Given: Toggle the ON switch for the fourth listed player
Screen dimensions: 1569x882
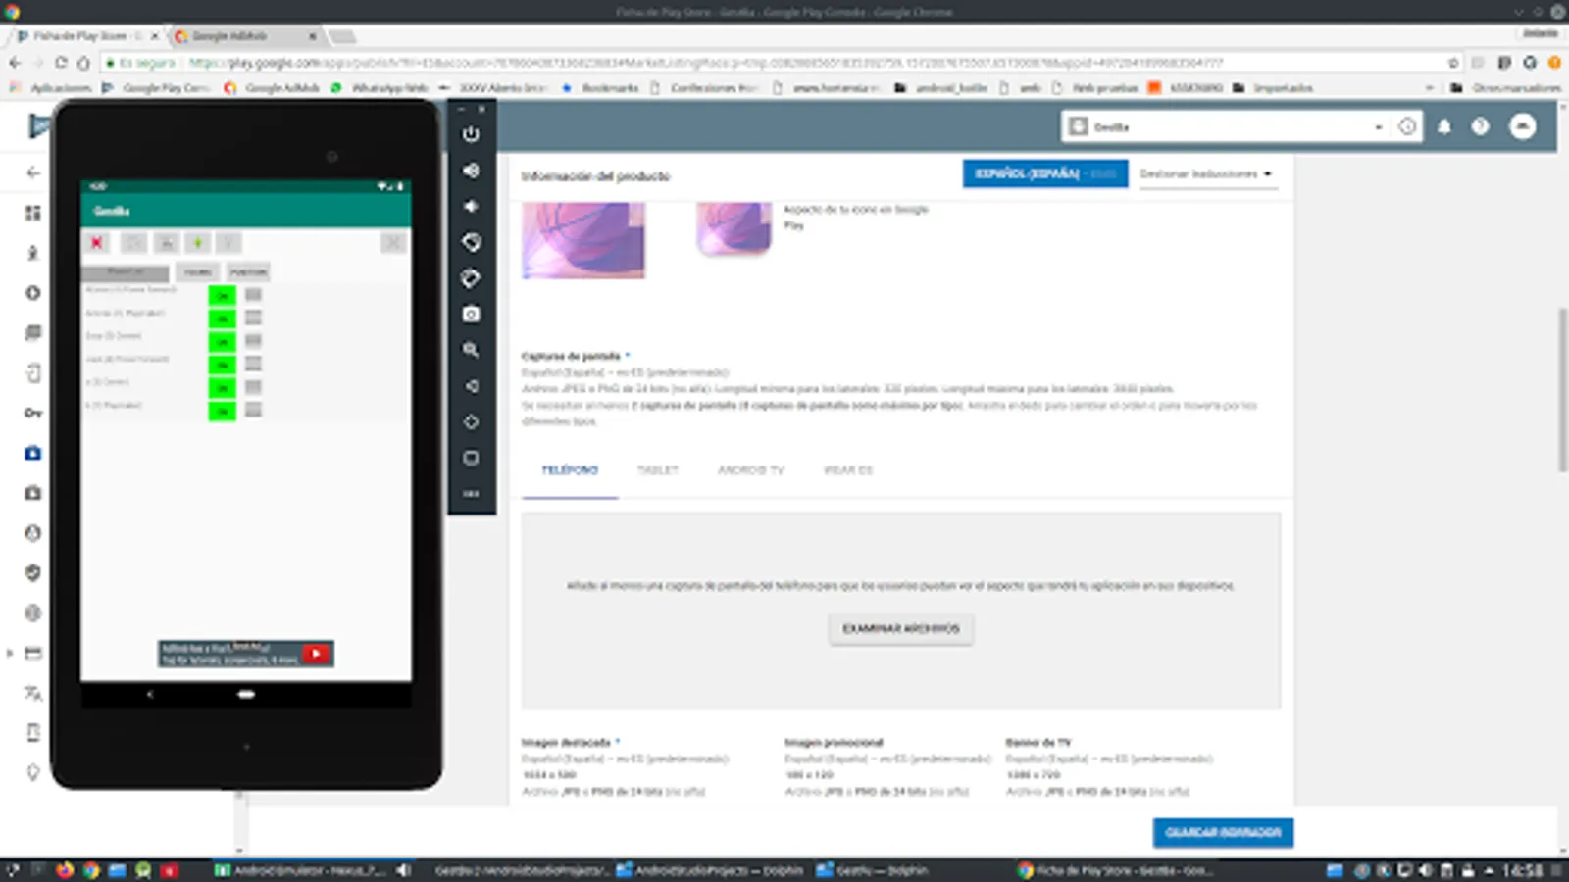Looking at the screenshot, I should [x=222, y=364].
